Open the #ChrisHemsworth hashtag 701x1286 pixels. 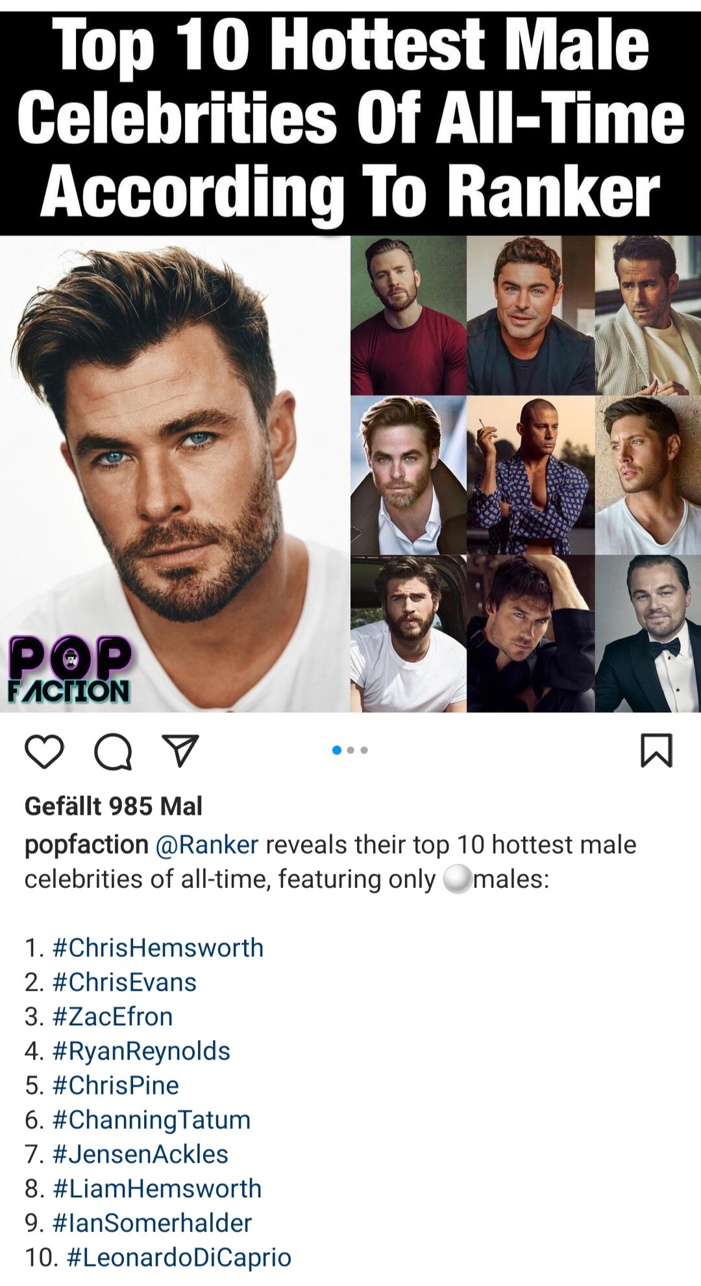click(158, 948)
